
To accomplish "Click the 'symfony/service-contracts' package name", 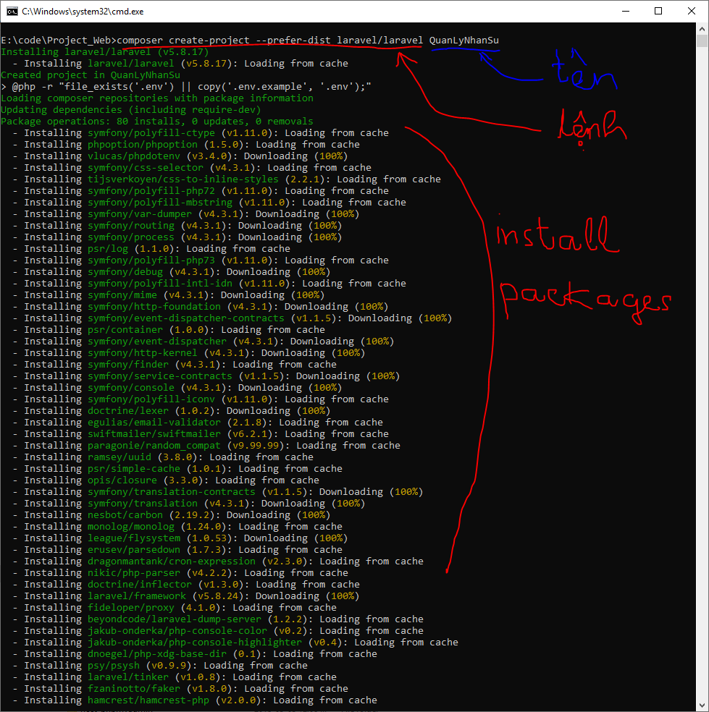I will 160,376.
